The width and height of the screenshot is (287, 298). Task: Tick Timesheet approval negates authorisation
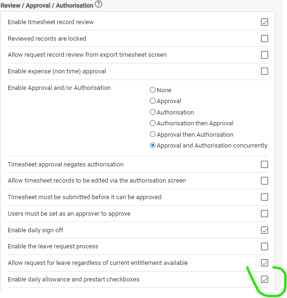[x=264, y=165]
